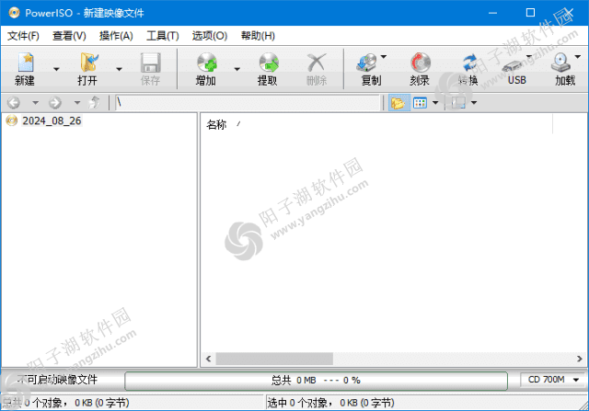Open the view mode dropdown arrow
589x411 pixels.
[x=435, y=103]
